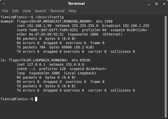Open the View menu
Viewport: 168px width, 119px height.
click(x=26, y=11)
